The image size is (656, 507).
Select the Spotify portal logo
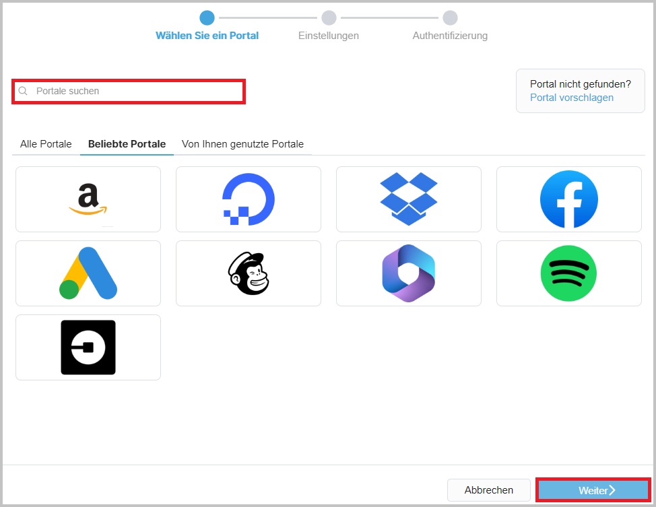569,273
